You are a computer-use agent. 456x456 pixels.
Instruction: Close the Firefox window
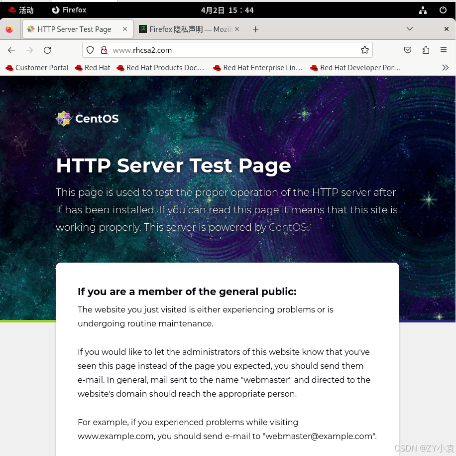(x=446, y=29)
